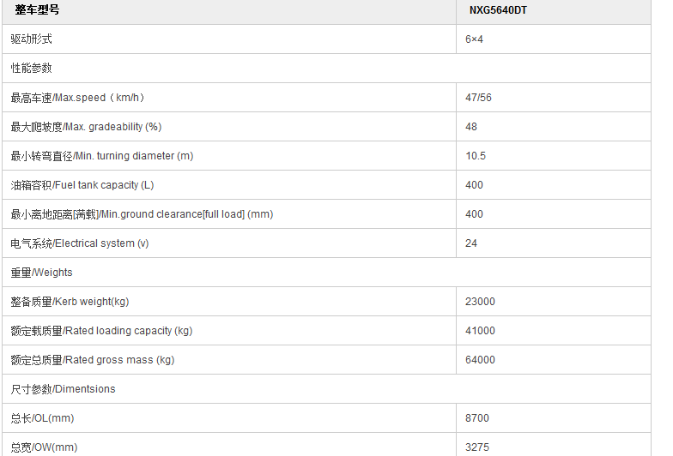Click the gradeability value 48
This screenshot has width=673, height=456.
click(x=471, y=127)
